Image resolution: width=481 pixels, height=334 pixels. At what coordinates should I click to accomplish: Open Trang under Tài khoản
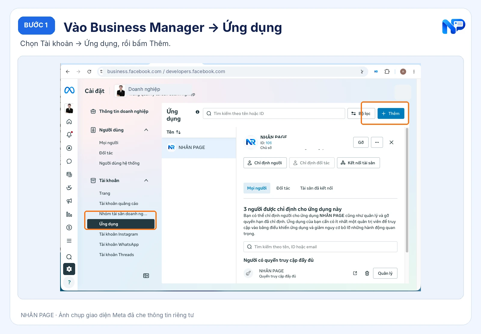[105, 193]
